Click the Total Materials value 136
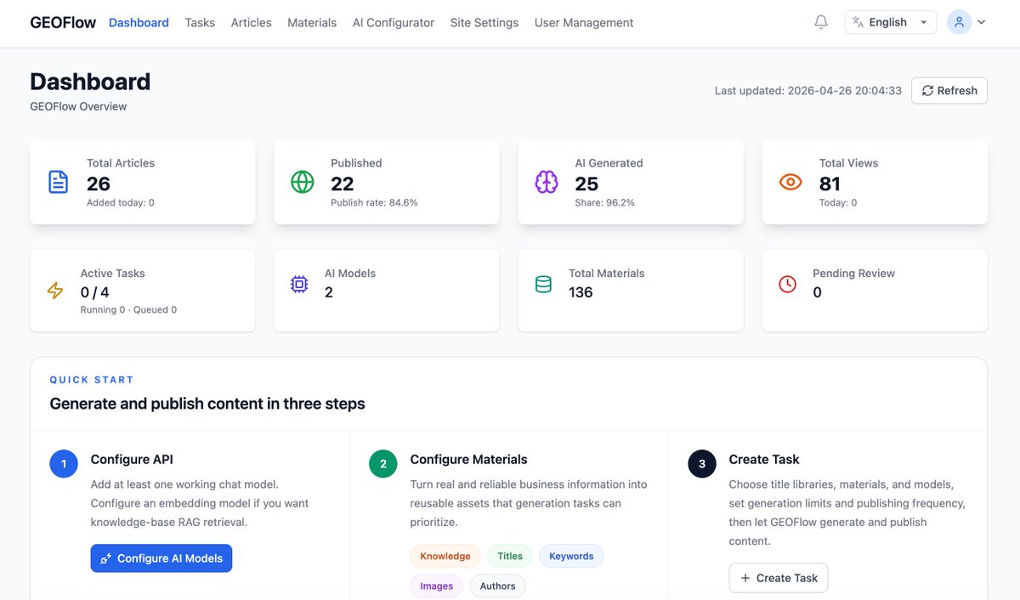Screen dimensions: 1020x600 (x=581, y=292)
